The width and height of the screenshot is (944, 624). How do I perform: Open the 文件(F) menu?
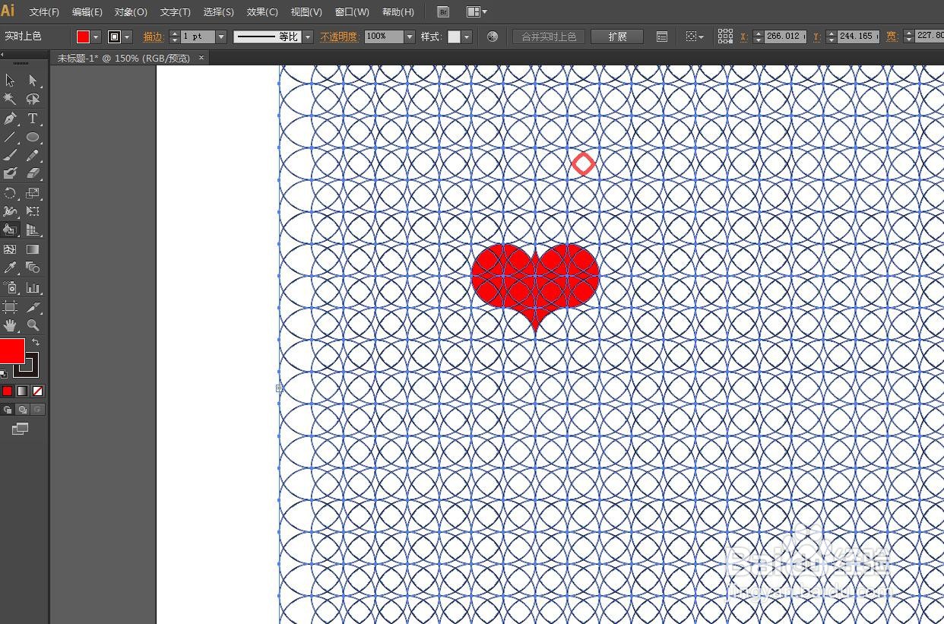click(44, 12)
